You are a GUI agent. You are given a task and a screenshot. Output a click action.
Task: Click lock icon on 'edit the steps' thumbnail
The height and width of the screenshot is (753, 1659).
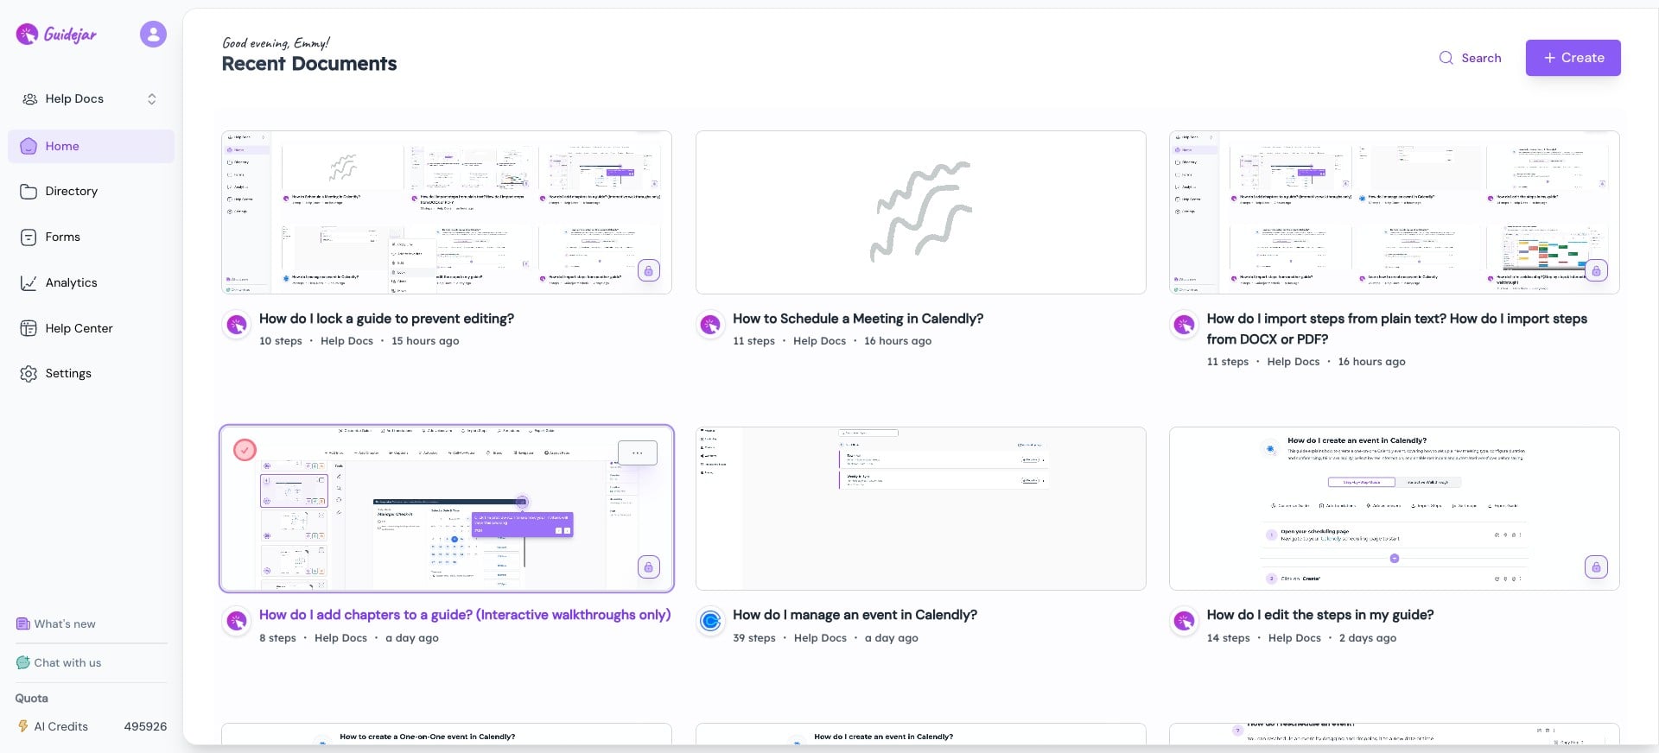pyautogui.click(x=1596, y=567)
